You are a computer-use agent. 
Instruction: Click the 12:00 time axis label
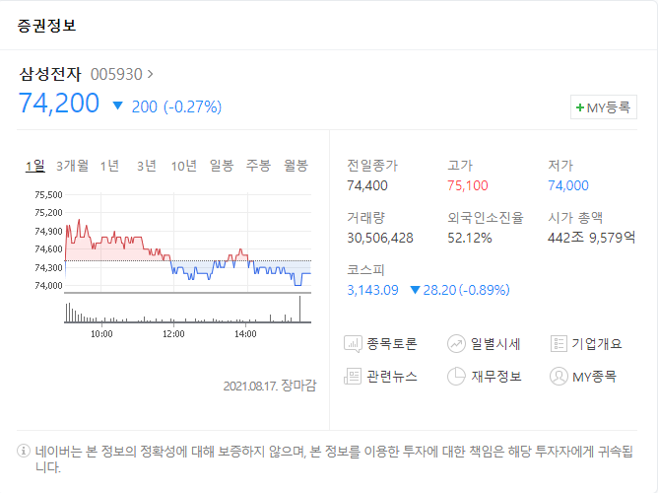pos(173,334)
